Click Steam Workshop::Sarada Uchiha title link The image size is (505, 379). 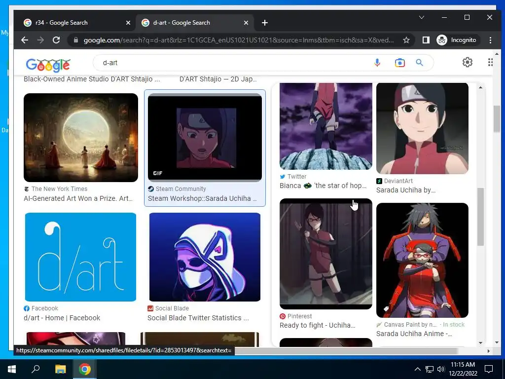coord(202,198)
